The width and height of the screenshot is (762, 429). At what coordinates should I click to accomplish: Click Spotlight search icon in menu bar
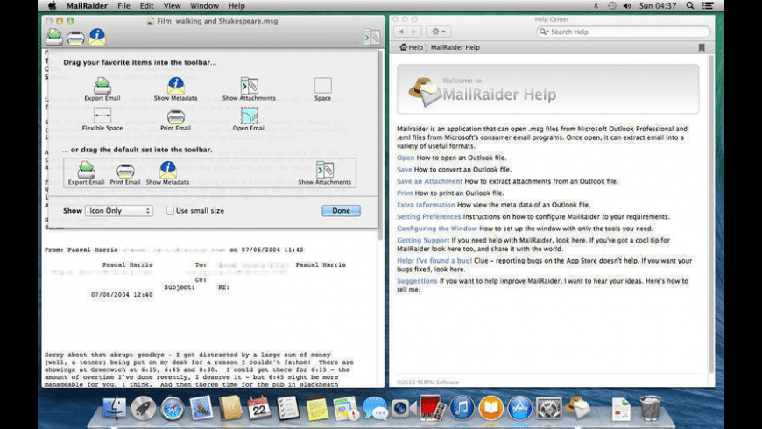[690, 6]
